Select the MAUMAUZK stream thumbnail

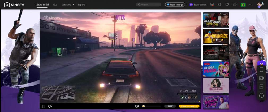[216, 36]
